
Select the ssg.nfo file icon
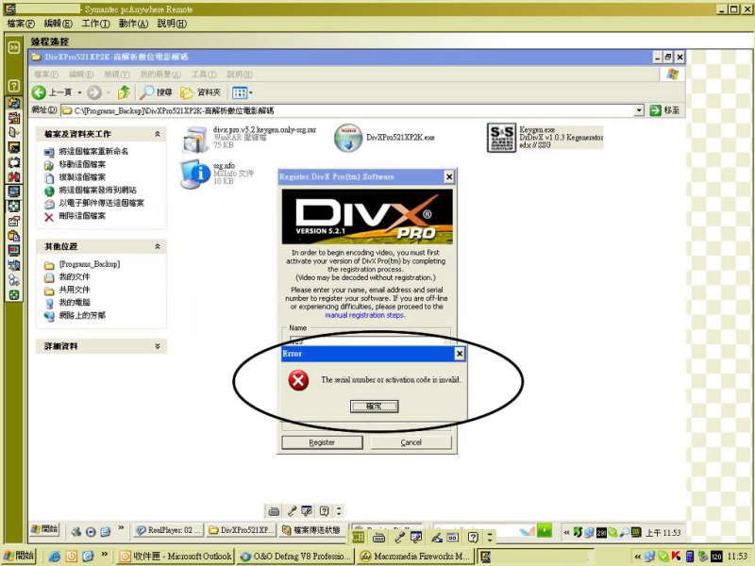(195, 174)
